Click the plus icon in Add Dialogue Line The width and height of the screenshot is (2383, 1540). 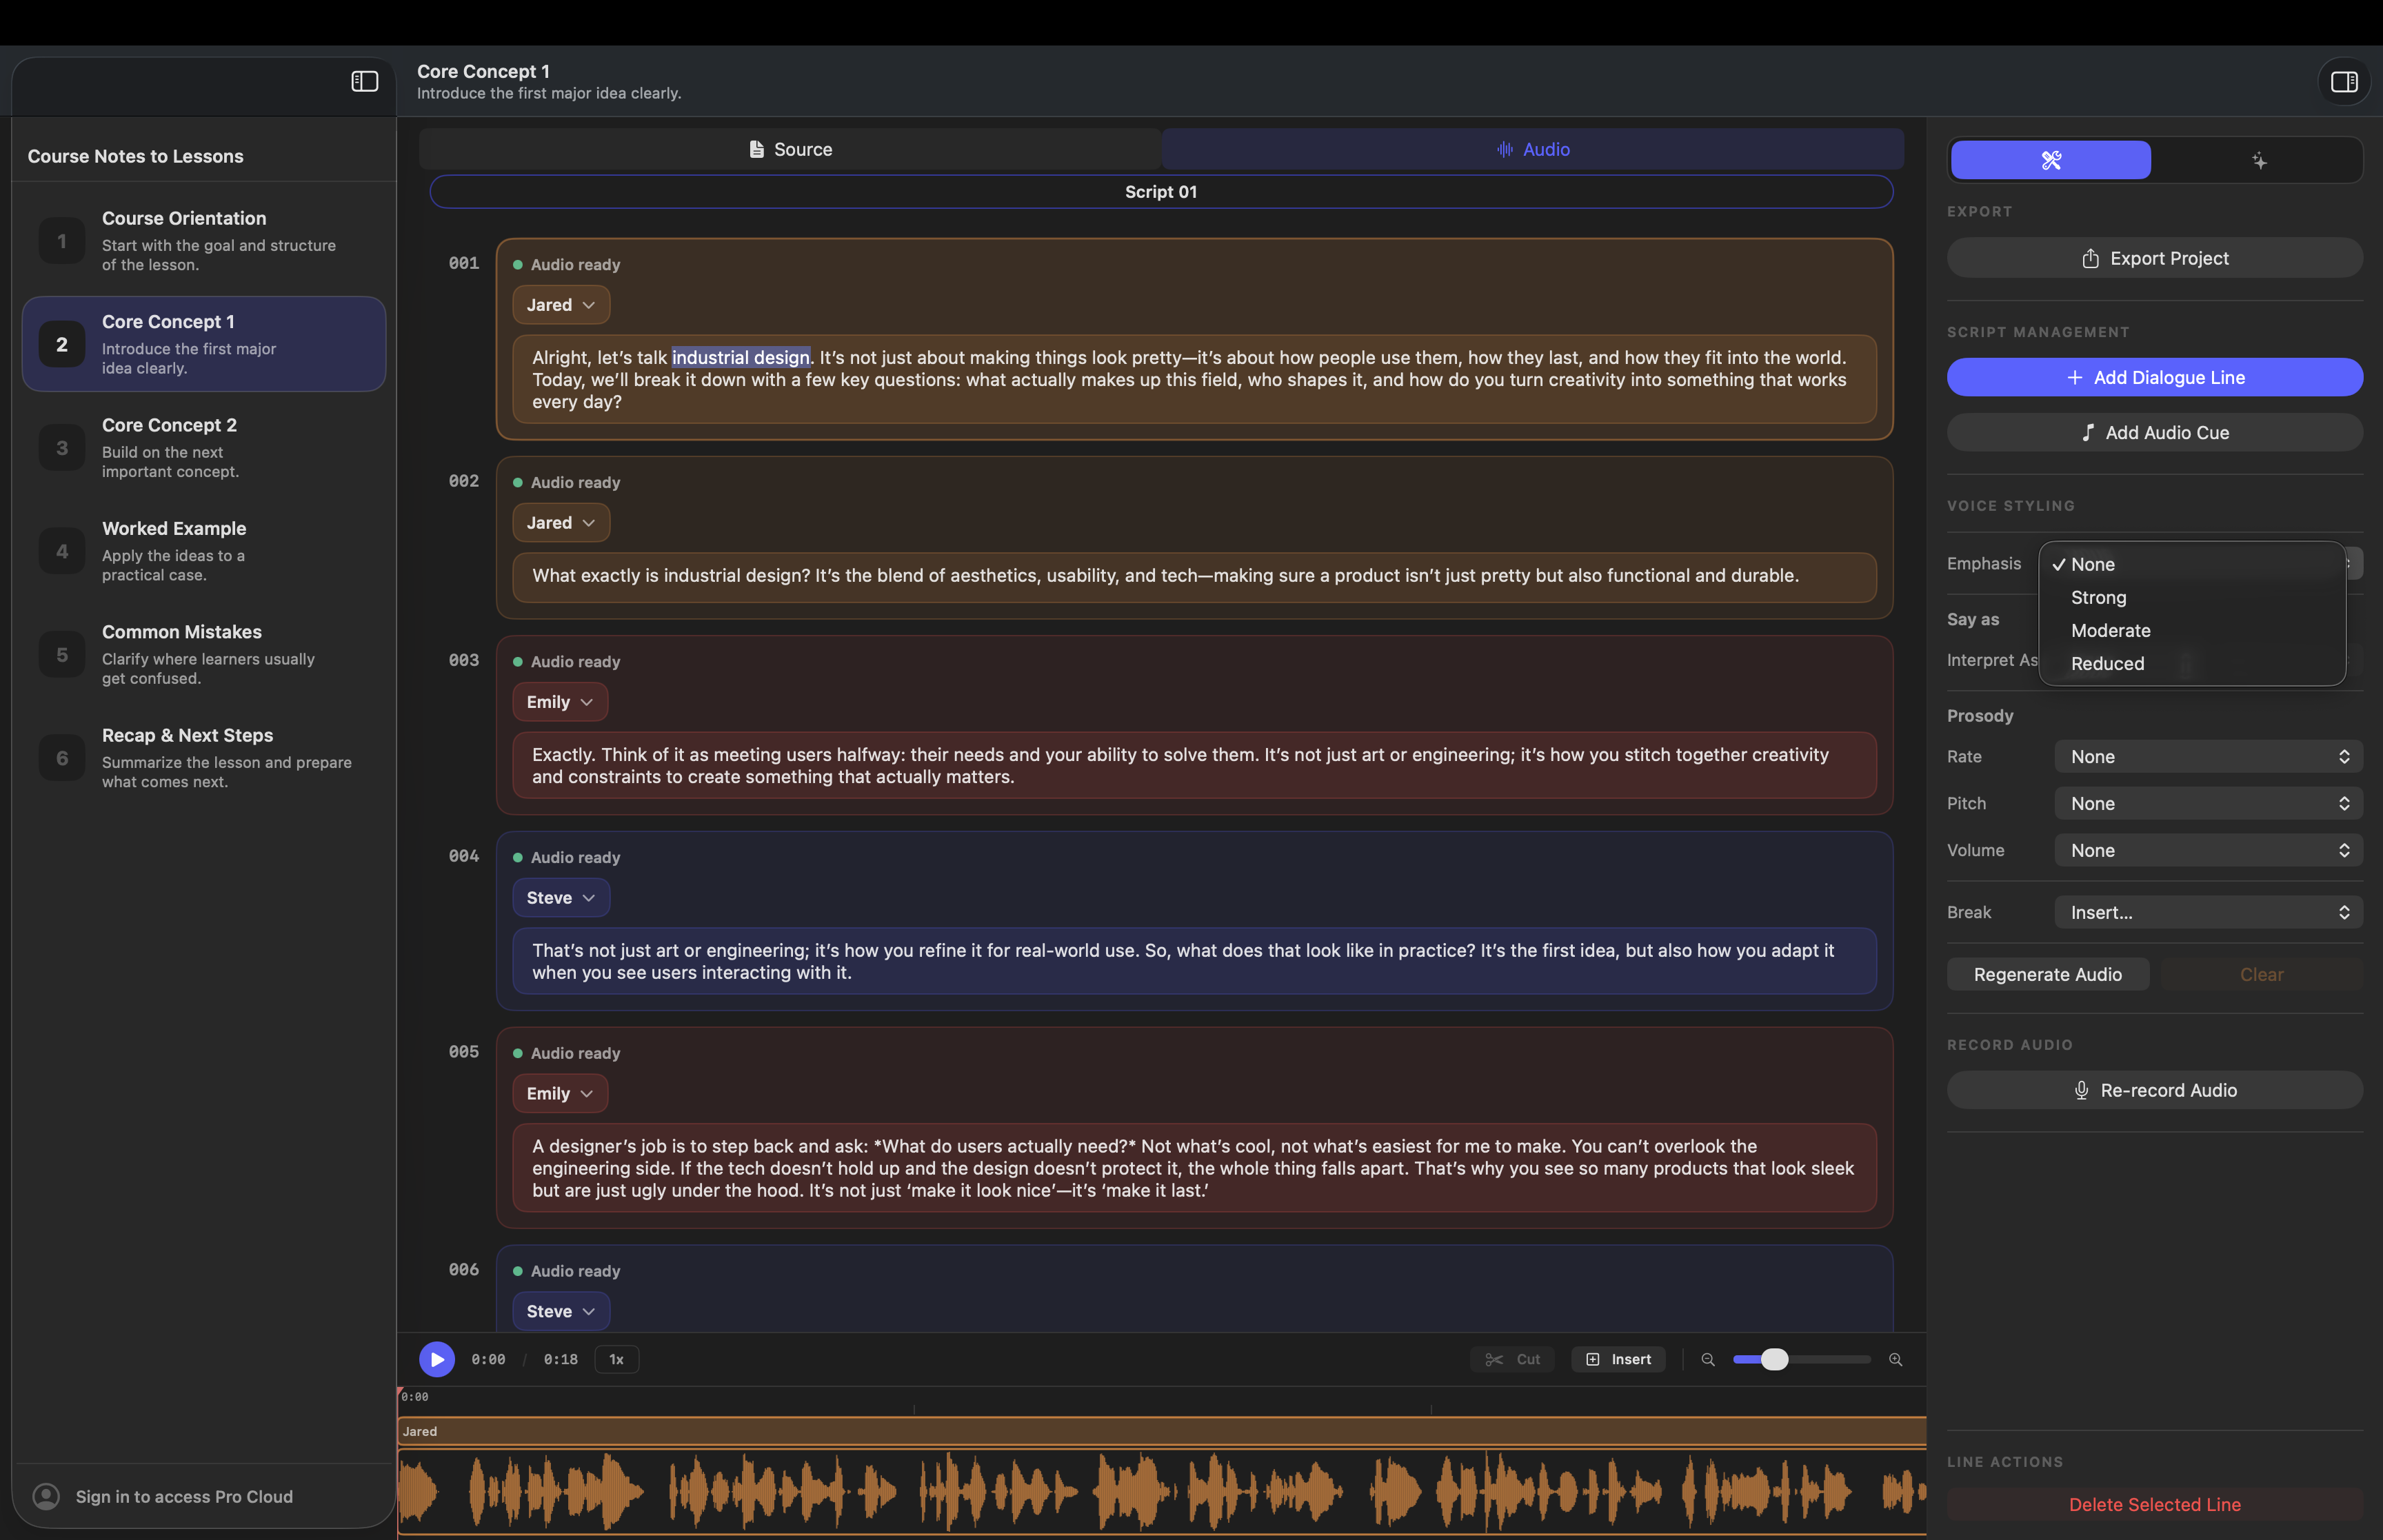point(2075,377)
